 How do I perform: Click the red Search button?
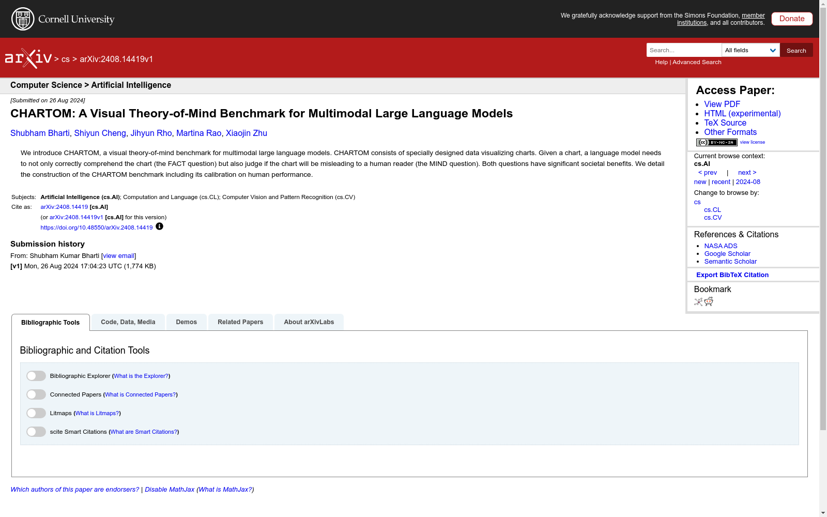coord(797,50)
